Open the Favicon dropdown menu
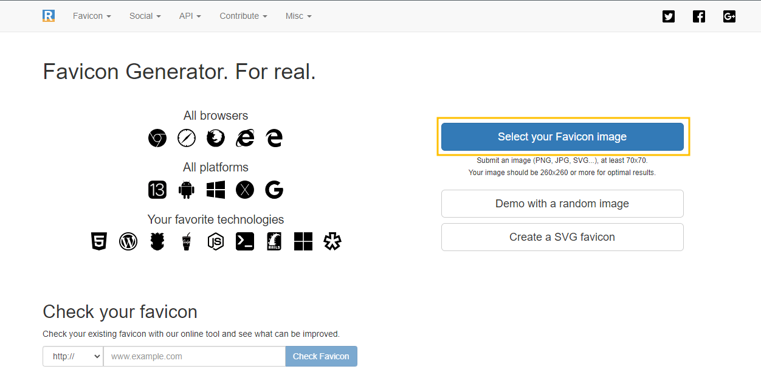The width and height of the screenshot is (761, 383). pyautogui.click(x=92, y=16)
